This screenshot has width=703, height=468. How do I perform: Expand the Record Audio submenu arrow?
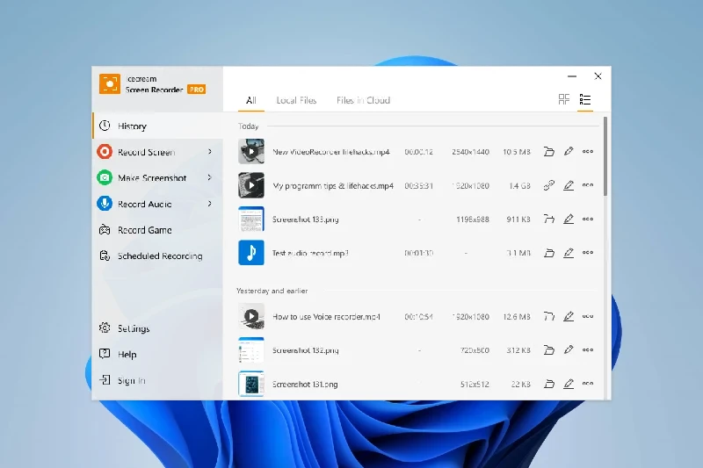click(x=210, y=204)
